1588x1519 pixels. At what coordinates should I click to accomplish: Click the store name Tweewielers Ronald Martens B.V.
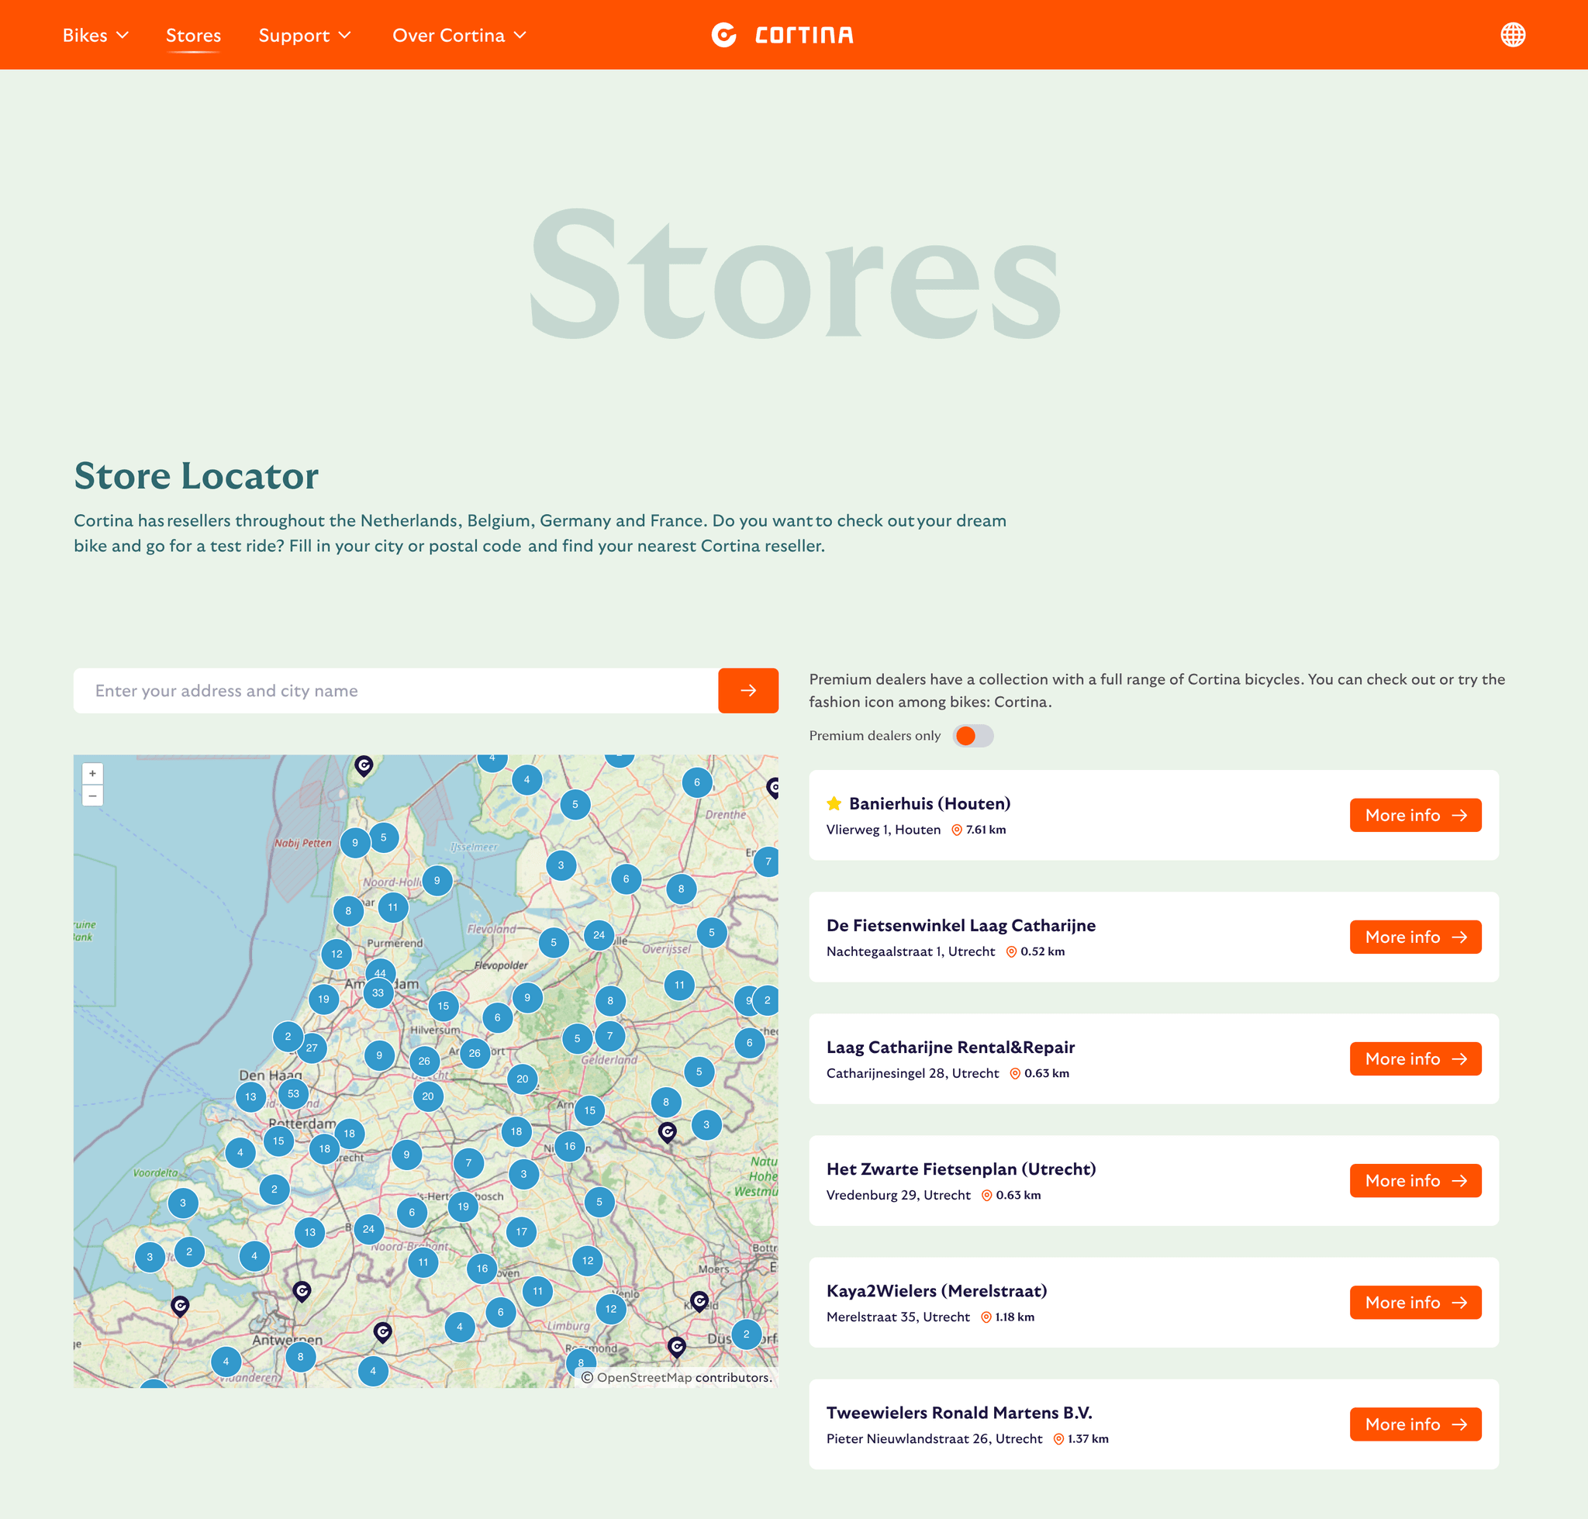pyautogui.click(x=959, y=1413)
